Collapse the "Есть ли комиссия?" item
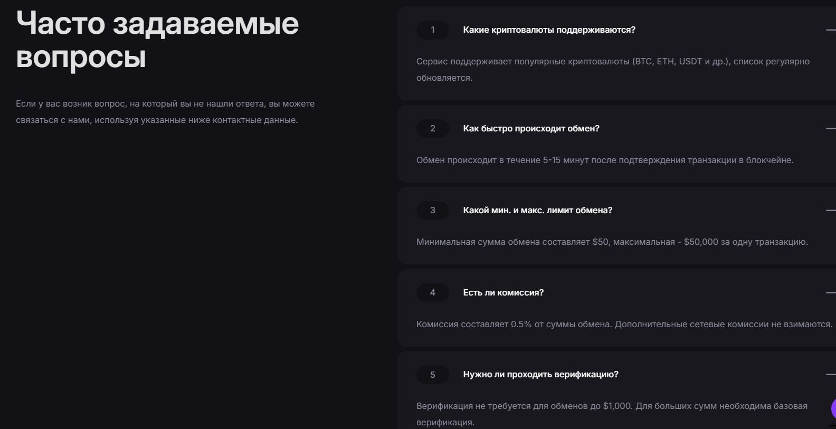This screenshot has height=429, width=836. click(x=503, y=292)
